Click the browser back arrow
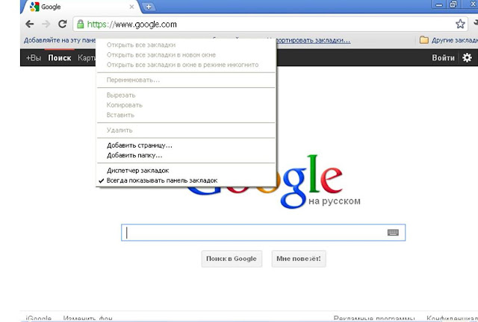The width and height of the screenshot is (478, 322). (x=30, y=24)
